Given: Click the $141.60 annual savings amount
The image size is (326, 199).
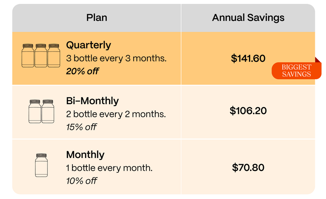Looking at the screenshot, I should (x=248, y=58).
